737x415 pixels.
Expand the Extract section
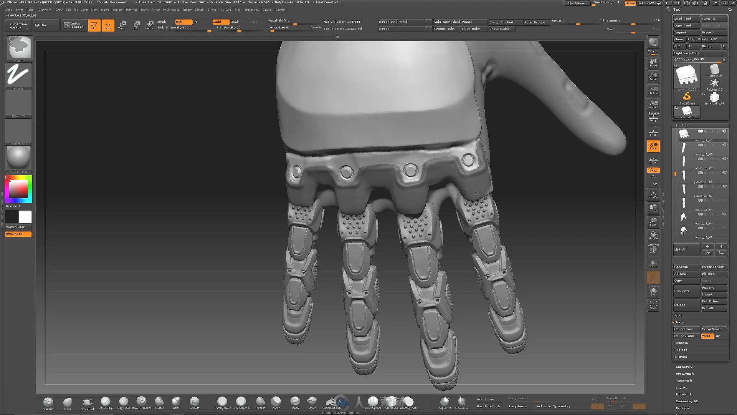(x=681, y=357)
